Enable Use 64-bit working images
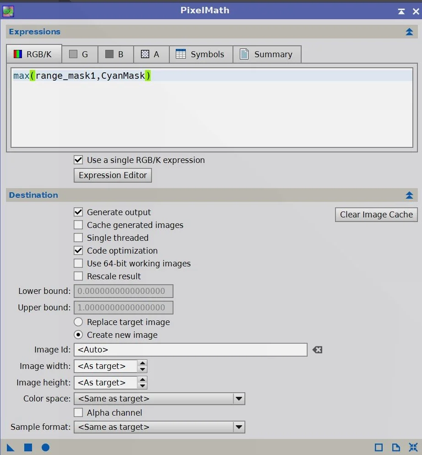 tap(78, 263)
